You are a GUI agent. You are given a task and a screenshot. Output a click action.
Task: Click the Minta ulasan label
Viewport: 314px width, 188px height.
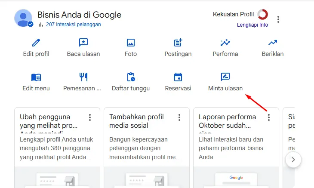(225, 88)
